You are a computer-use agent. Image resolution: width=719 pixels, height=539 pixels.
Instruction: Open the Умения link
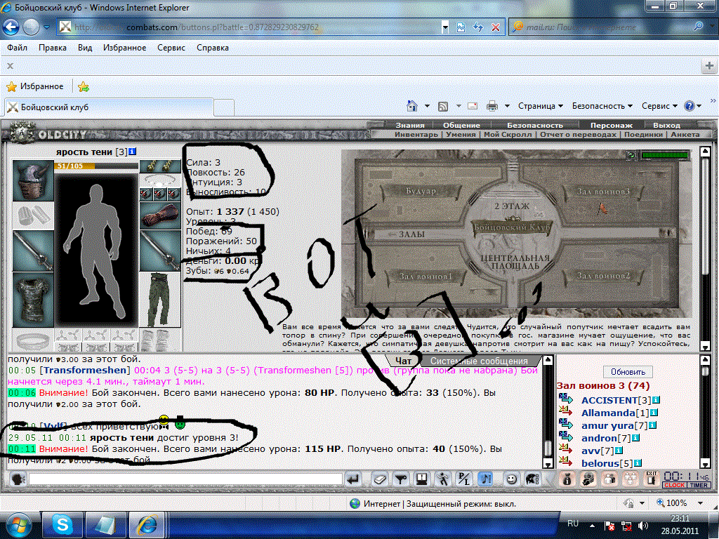[461, 134]
